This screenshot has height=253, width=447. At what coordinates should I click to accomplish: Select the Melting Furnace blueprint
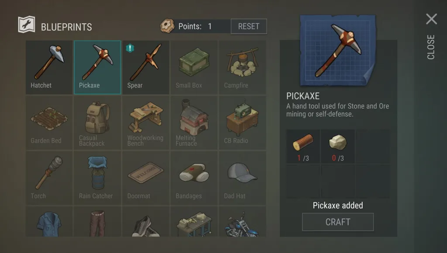194,123
